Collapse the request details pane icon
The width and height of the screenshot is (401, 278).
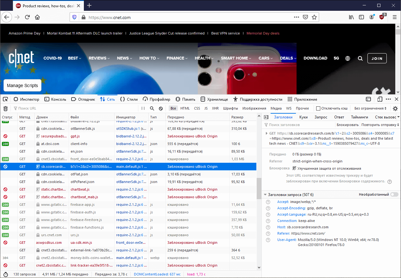266,117
